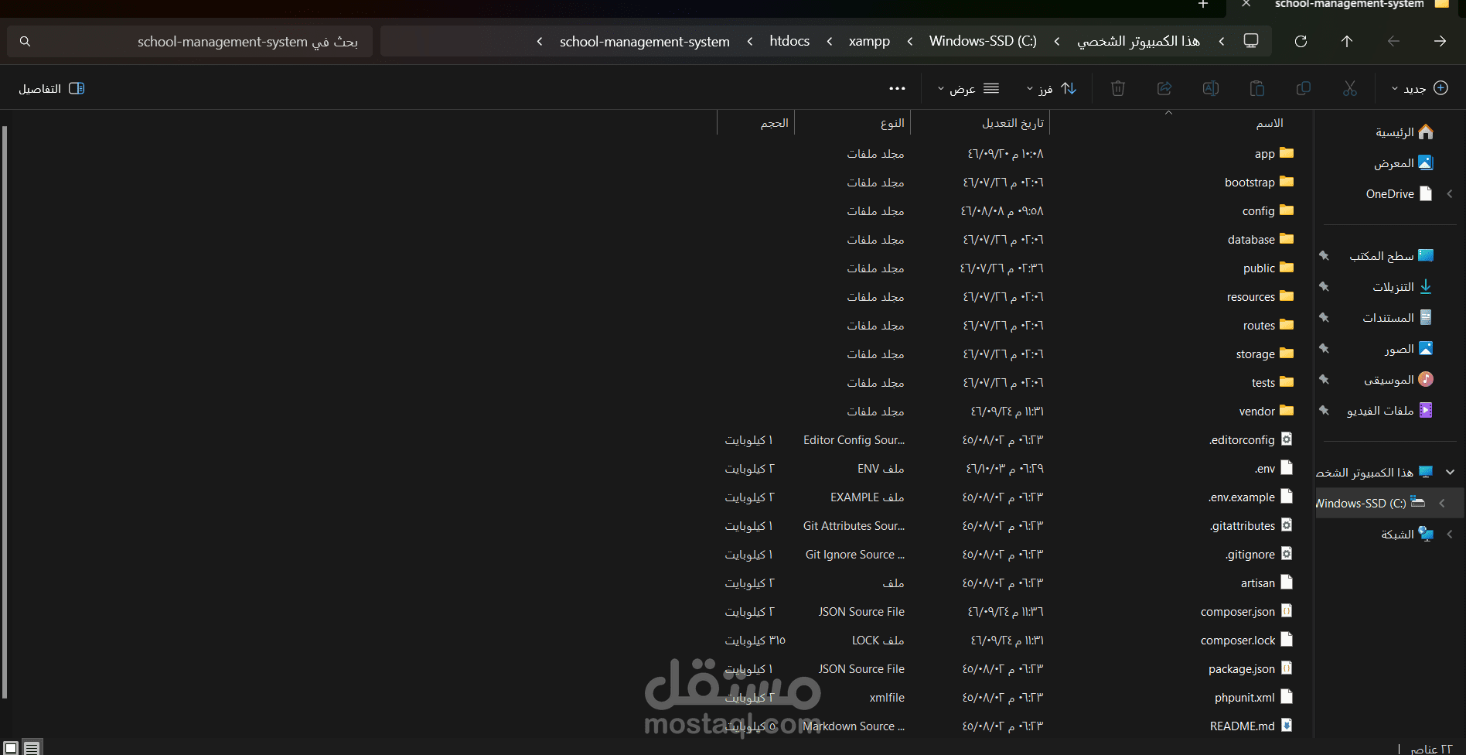The width and height of the screenshot is (1466, 755).
Task: Click Windows-SSD (C:) in the address breadcrumb
Action: 983,41
